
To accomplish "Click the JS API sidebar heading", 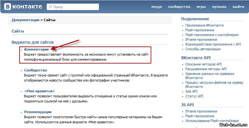I will pos(188,105).
